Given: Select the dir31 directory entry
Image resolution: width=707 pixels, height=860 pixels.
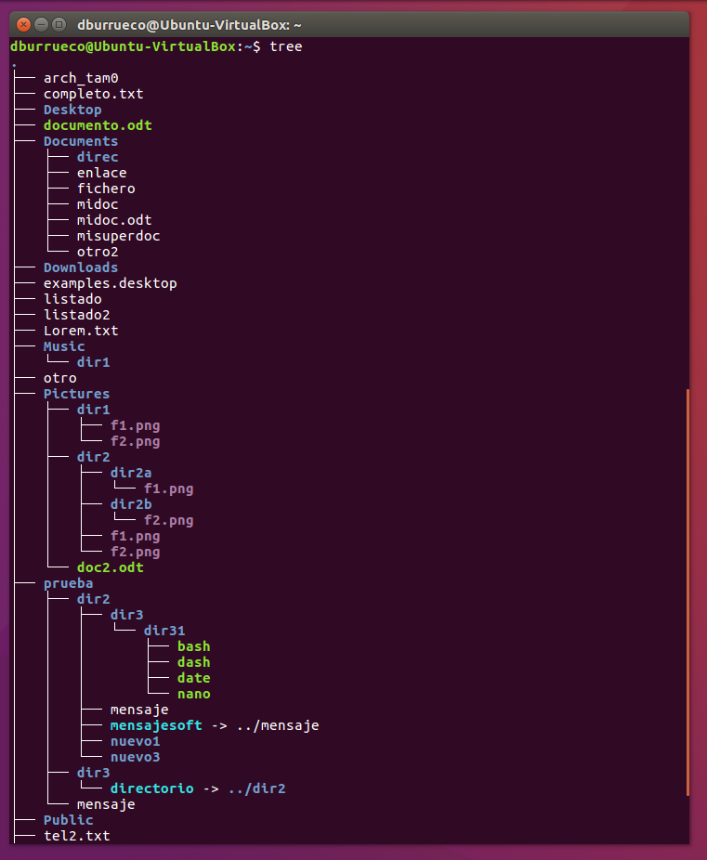Looking at the screenshot, I should tap(164, 631).
